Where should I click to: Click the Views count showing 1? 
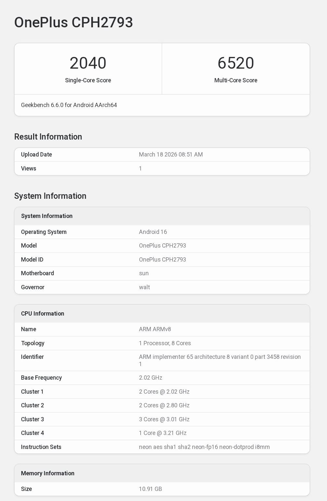[x=140, y=168]
